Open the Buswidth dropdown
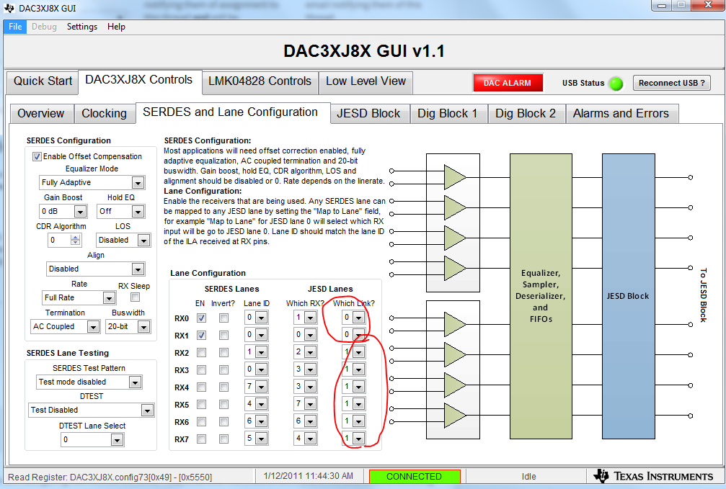The width and height of the screenshot is (726, 489). 128,327
